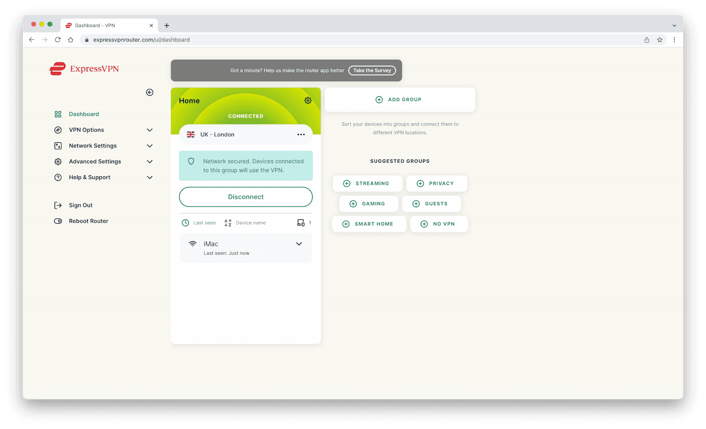Click the Help & Support question icon
This screenshot has width=706, height=429.
58,178
